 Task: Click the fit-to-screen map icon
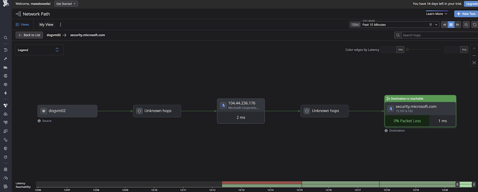(474, 63)
